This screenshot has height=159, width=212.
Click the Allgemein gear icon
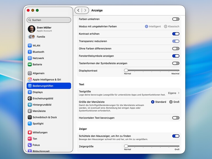point(30,73)
